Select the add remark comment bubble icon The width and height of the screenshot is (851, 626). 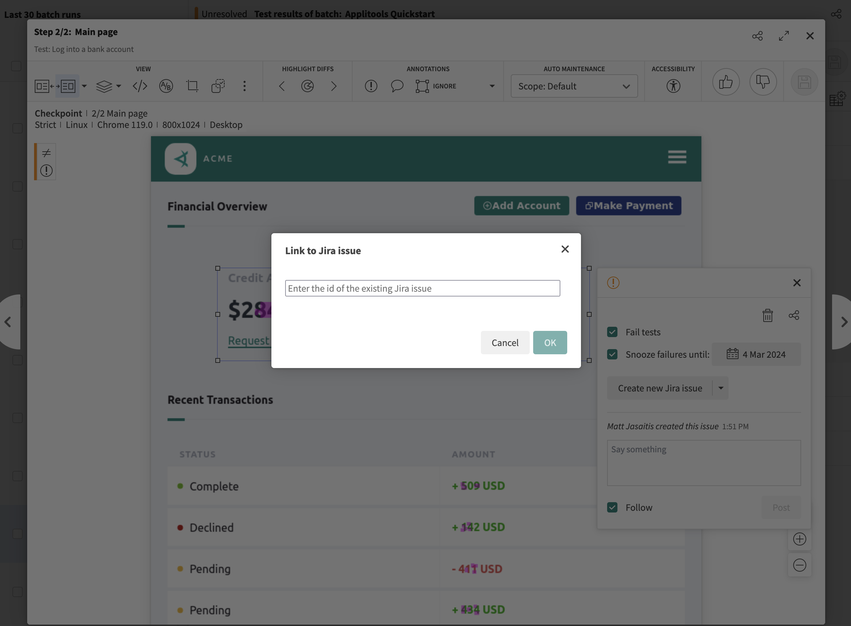tap(397, 86)
